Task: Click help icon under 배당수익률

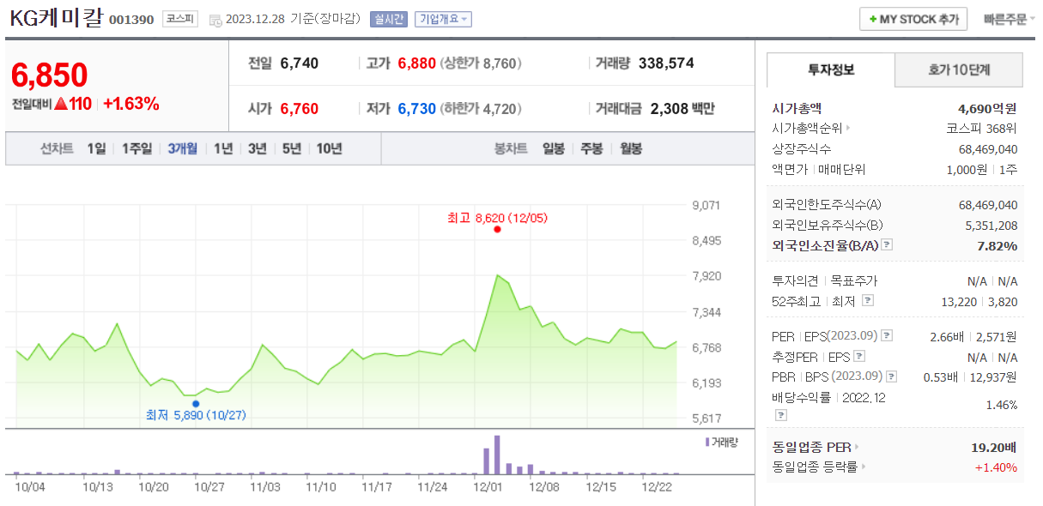Action: (780, 415)
